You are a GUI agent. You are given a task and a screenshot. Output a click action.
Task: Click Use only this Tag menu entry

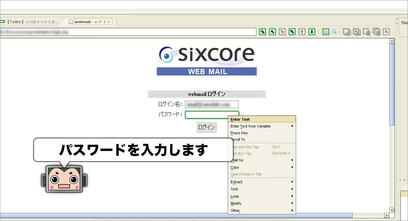(x=262, y=147)
